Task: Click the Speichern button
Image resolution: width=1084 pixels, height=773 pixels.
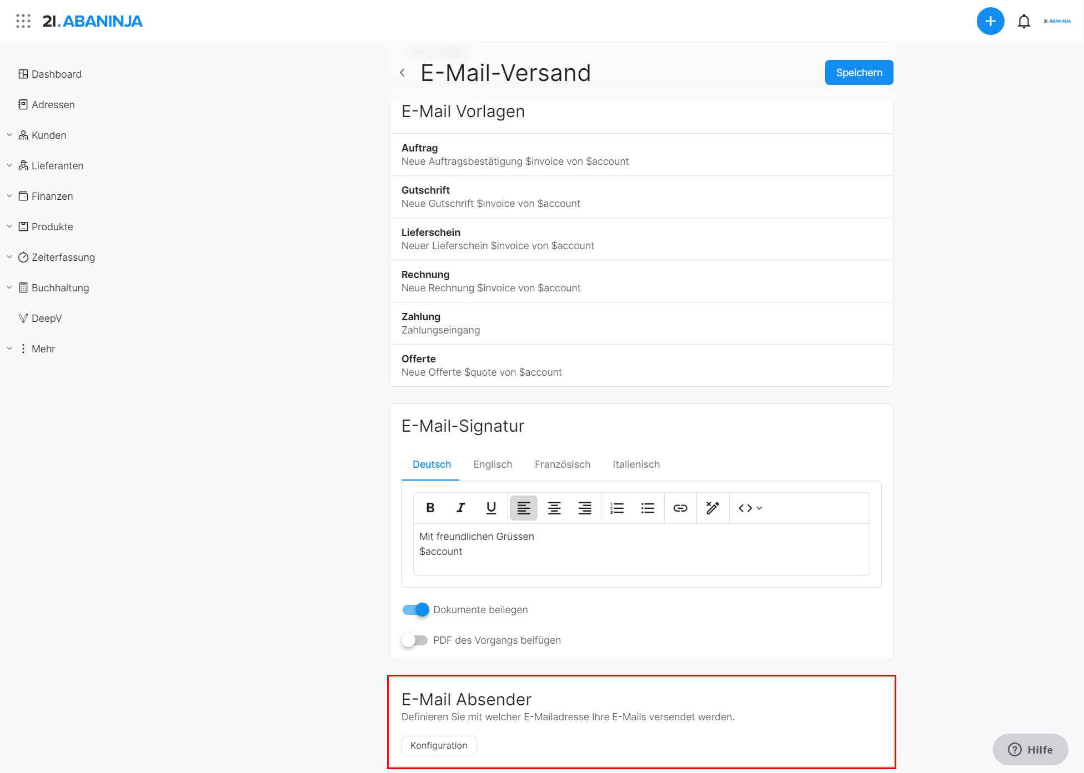Action: coord(859,73)
